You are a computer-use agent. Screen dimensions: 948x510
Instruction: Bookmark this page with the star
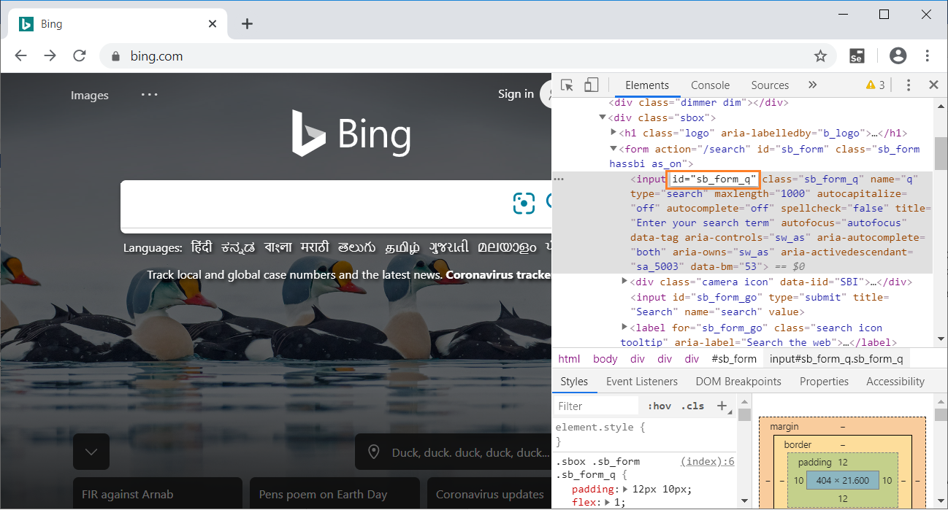(820, 56)
